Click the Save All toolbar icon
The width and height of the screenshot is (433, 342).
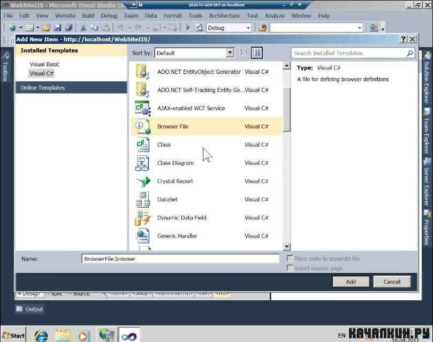point(68,28)
